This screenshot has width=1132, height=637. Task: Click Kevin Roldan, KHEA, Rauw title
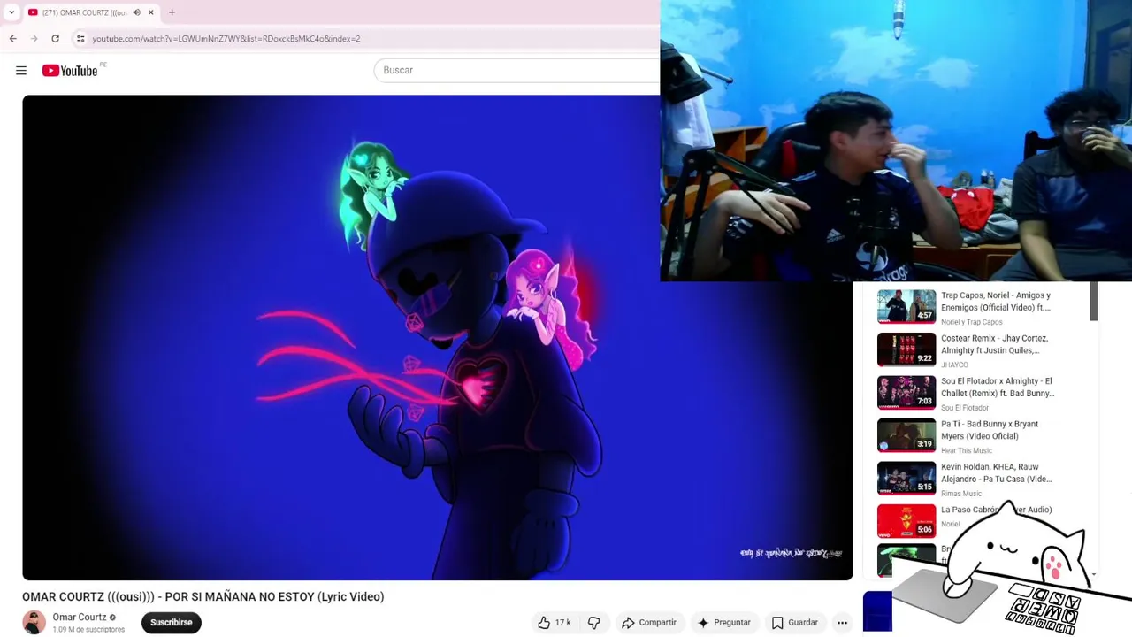[x=997, y=473]
